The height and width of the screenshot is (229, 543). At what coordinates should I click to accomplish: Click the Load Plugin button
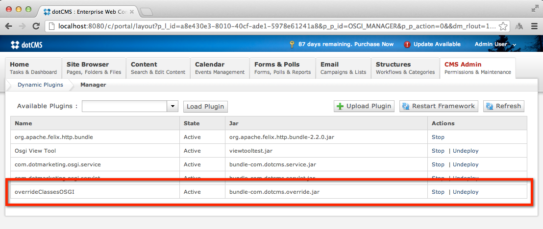(205, 106)
